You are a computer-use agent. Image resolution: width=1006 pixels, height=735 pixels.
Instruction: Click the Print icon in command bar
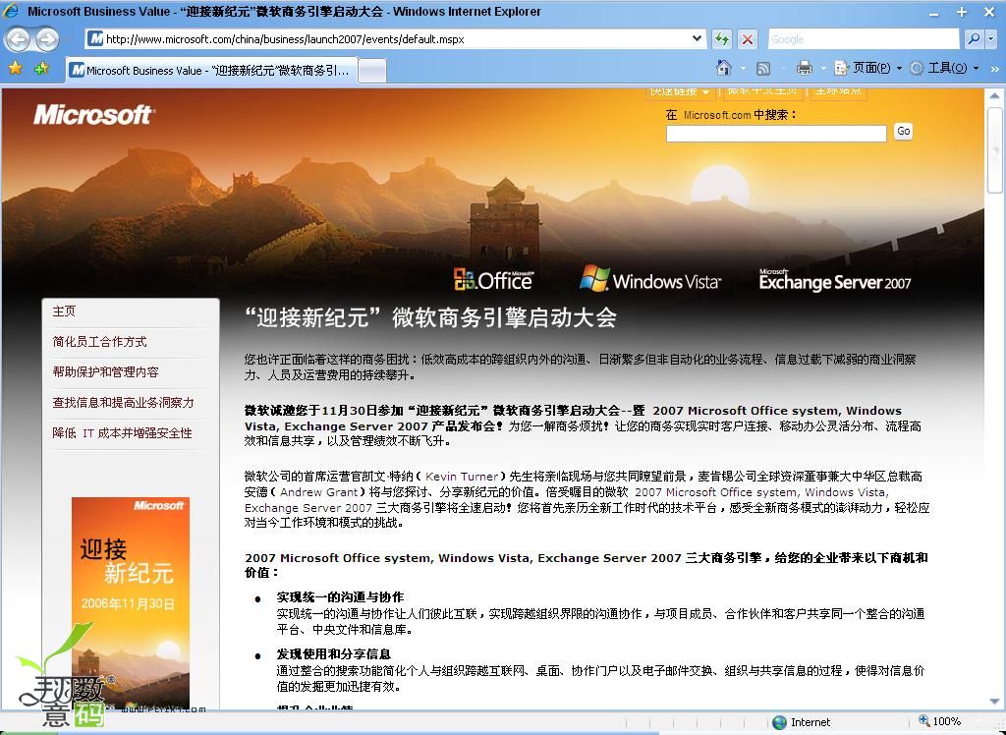804,68
